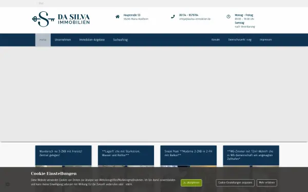308x192 pixels.
Task: Open the Lagerfläche mit Starkstrom listing
Action: (121, 153)
